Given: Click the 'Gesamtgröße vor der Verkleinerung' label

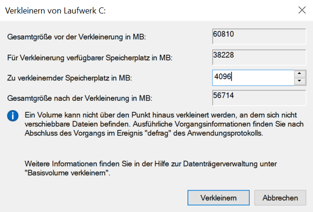Looking at the screenshot, I should (80, 37).
